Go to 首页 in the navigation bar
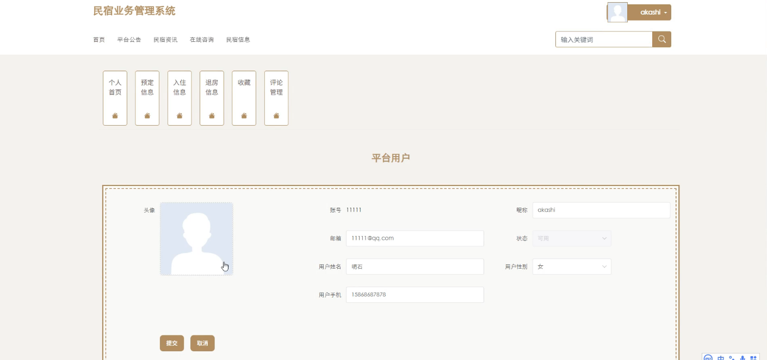This screenshot has height=360, width=767. click(99, 40)
